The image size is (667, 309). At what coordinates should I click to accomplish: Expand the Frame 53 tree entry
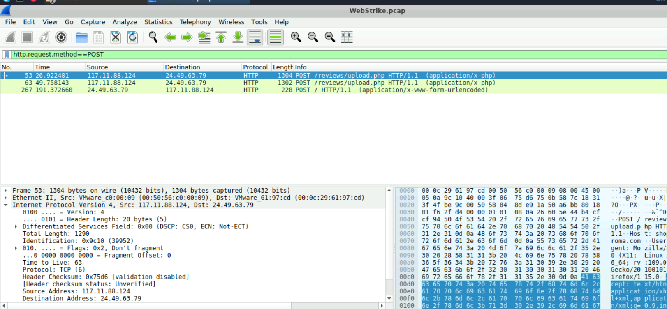6,191
